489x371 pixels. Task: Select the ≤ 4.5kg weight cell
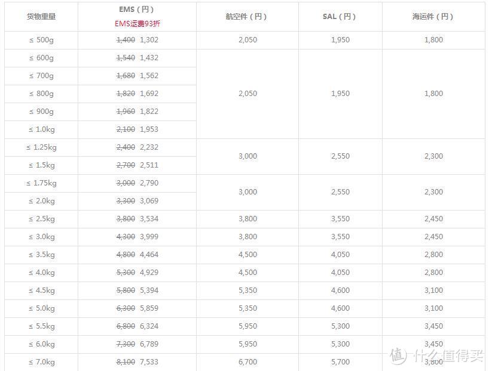(x=41, y=290)
